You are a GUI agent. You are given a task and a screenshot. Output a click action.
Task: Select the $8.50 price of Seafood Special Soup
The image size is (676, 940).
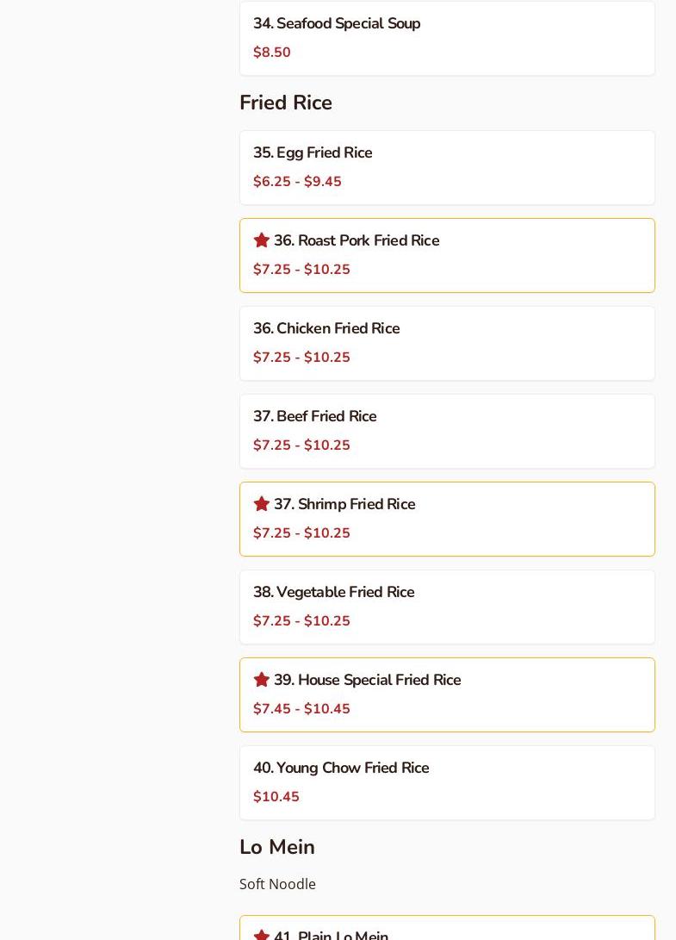[x=272, y=53]
